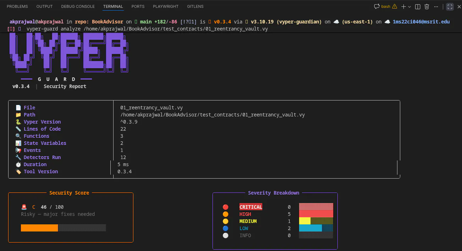
Task: Click the v0.3.4 Security Report heading
Action: (49, 86)
